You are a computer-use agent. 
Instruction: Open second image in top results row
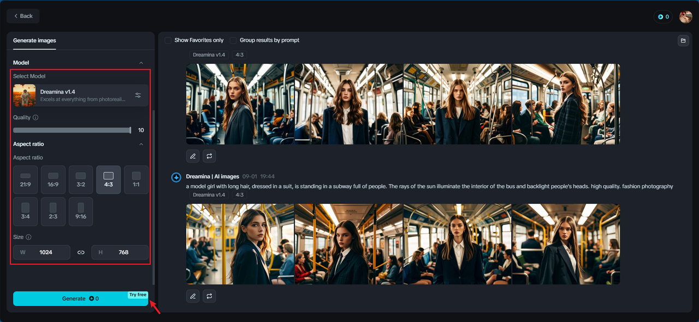pos(348,104)
